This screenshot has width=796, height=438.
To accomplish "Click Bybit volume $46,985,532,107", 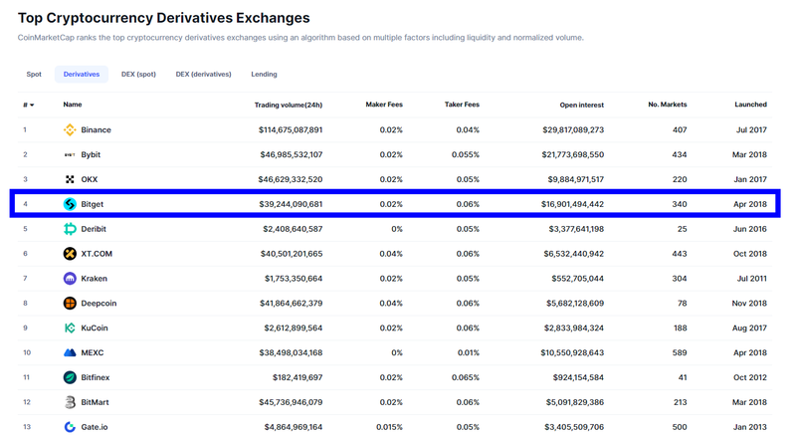I will (x=292, y=155).
